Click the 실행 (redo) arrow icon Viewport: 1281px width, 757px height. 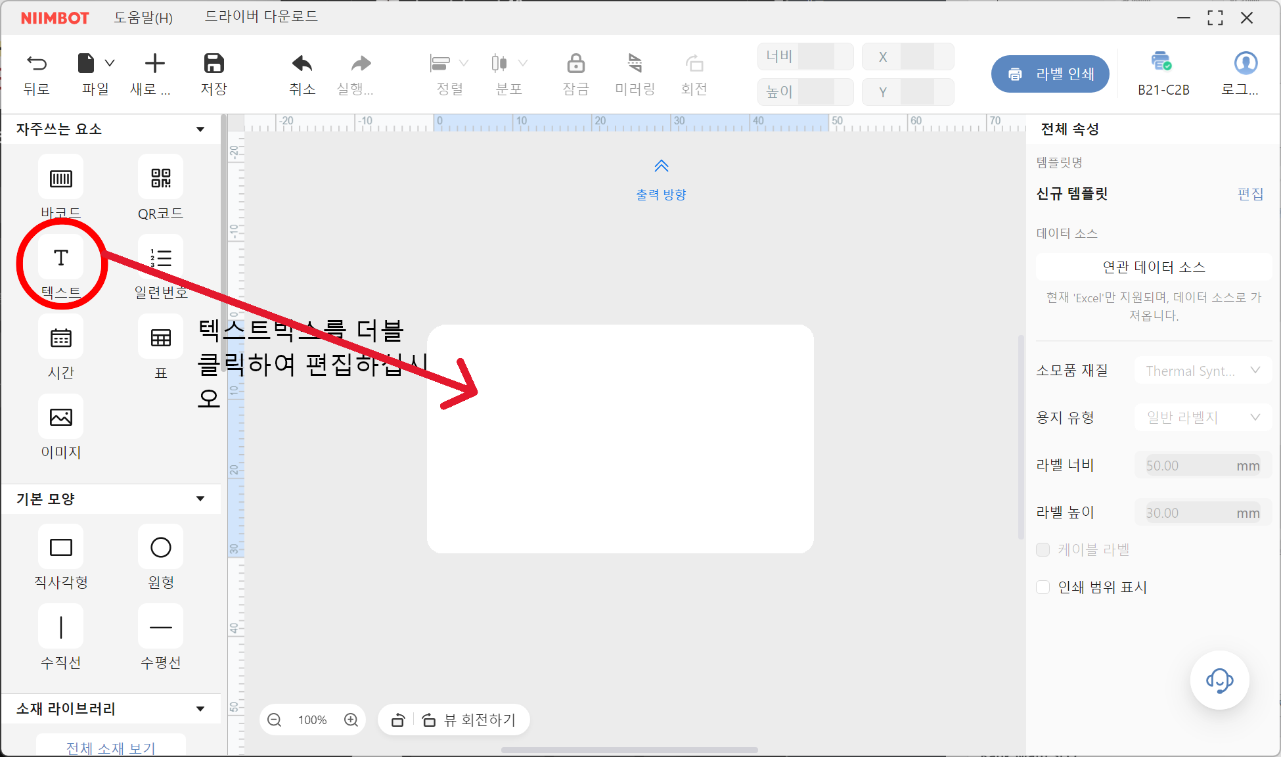click(361, 64)
